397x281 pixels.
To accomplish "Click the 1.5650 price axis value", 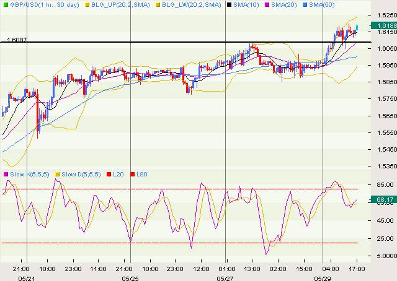I will click(387, 116).
